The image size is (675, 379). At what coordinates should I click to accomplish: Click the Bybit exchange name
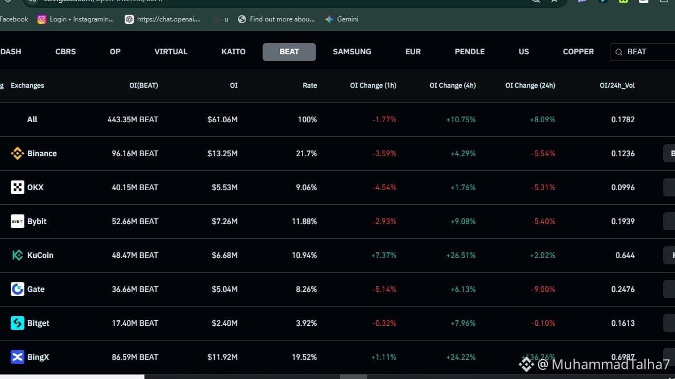tap(37, 221)
